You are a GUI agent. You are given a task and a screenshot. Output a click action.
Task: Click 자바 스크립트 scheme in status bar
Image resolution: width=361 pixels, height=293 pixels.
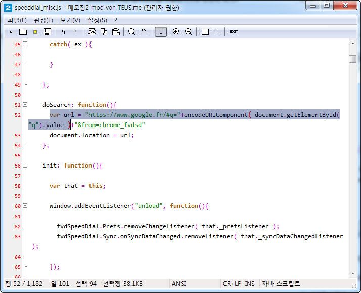tap(281, 284)
